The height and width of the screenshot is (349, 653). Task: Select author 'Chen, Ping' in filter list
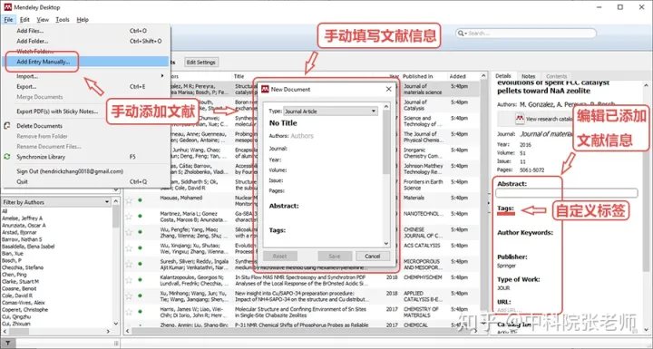click(x=15, y=275)
